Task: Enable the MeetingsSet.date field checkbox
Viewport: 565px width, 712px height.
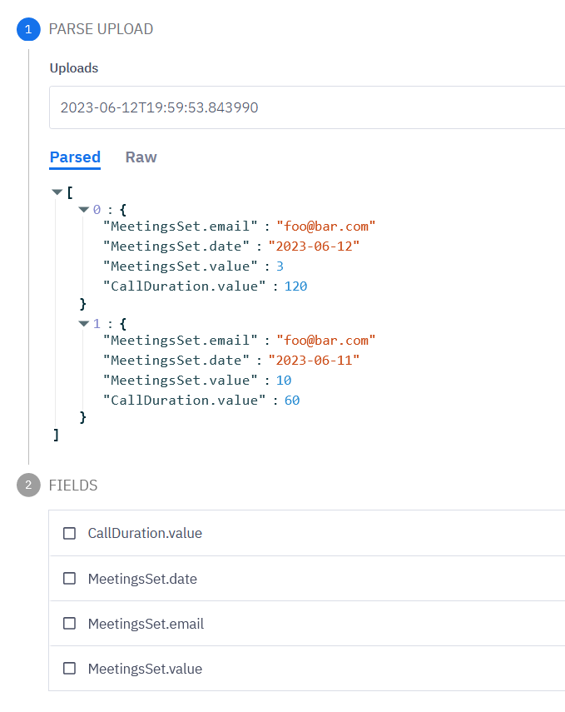Action: coord(70,579)
